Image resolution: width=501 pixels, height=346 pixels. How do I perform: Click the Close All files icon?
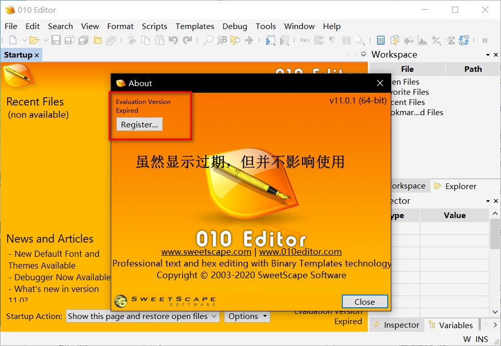111,40
